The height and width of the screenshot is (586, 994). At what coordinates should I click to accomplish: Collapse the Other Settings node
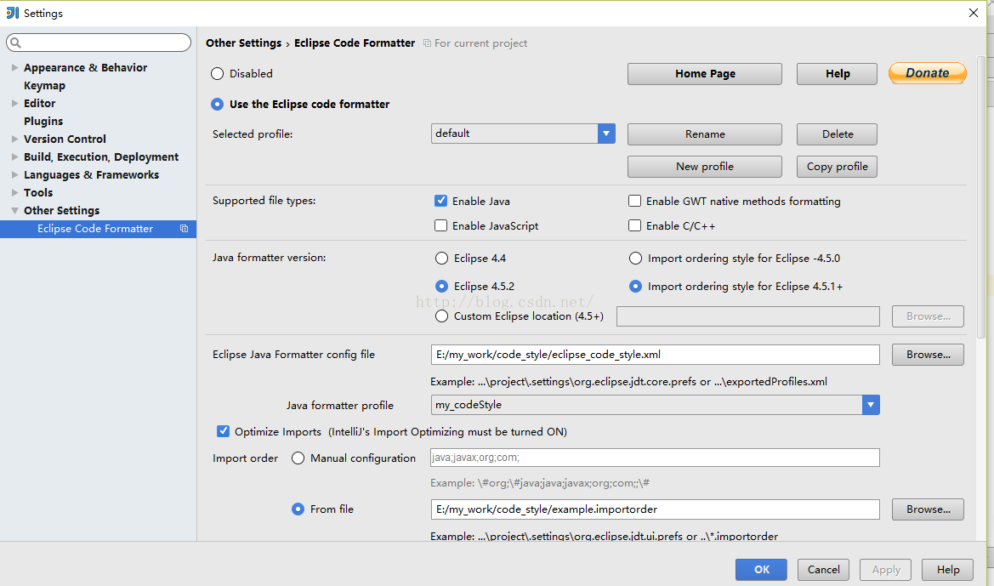(14, 211)
